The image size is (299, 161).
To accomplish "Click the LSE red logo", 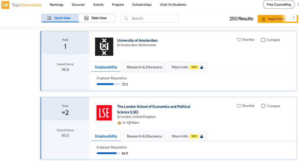I will pyautogui.click(x=104, y=113).
